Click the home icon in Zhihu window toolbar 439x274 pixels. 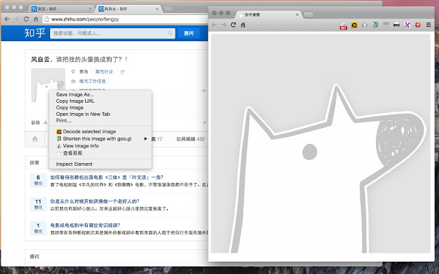coord(36,19)
